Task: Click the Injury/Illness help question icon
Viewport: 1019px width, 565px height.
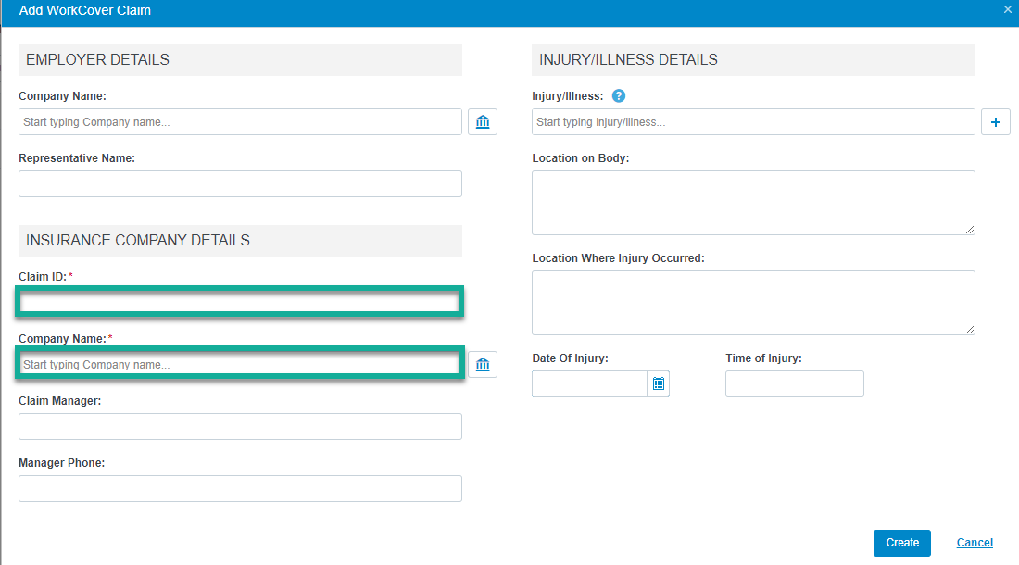Action: point(619,96)
